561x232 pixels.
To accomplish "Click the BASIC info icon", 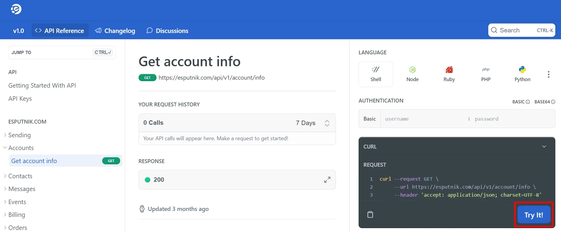I will point(528,102).
